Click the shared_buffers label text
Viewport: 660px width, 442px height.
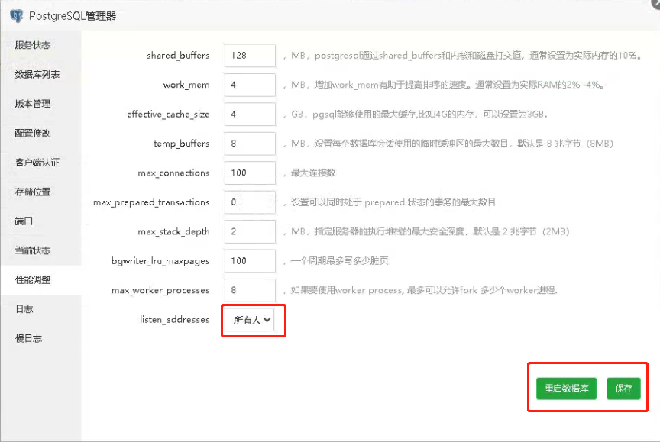tap(178, 56)
